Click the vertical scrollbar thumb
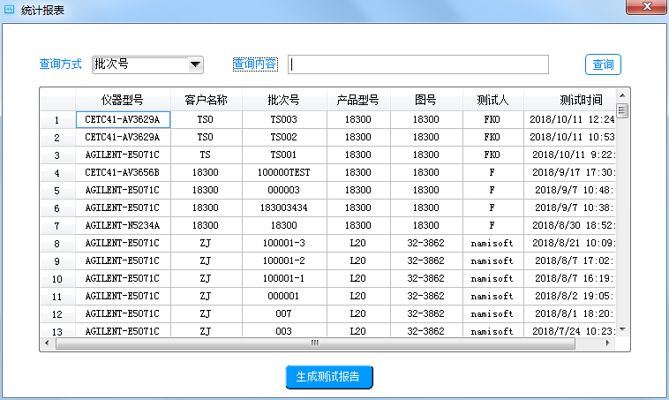This screenshot has height=400, width=669. tap(622, 110)
